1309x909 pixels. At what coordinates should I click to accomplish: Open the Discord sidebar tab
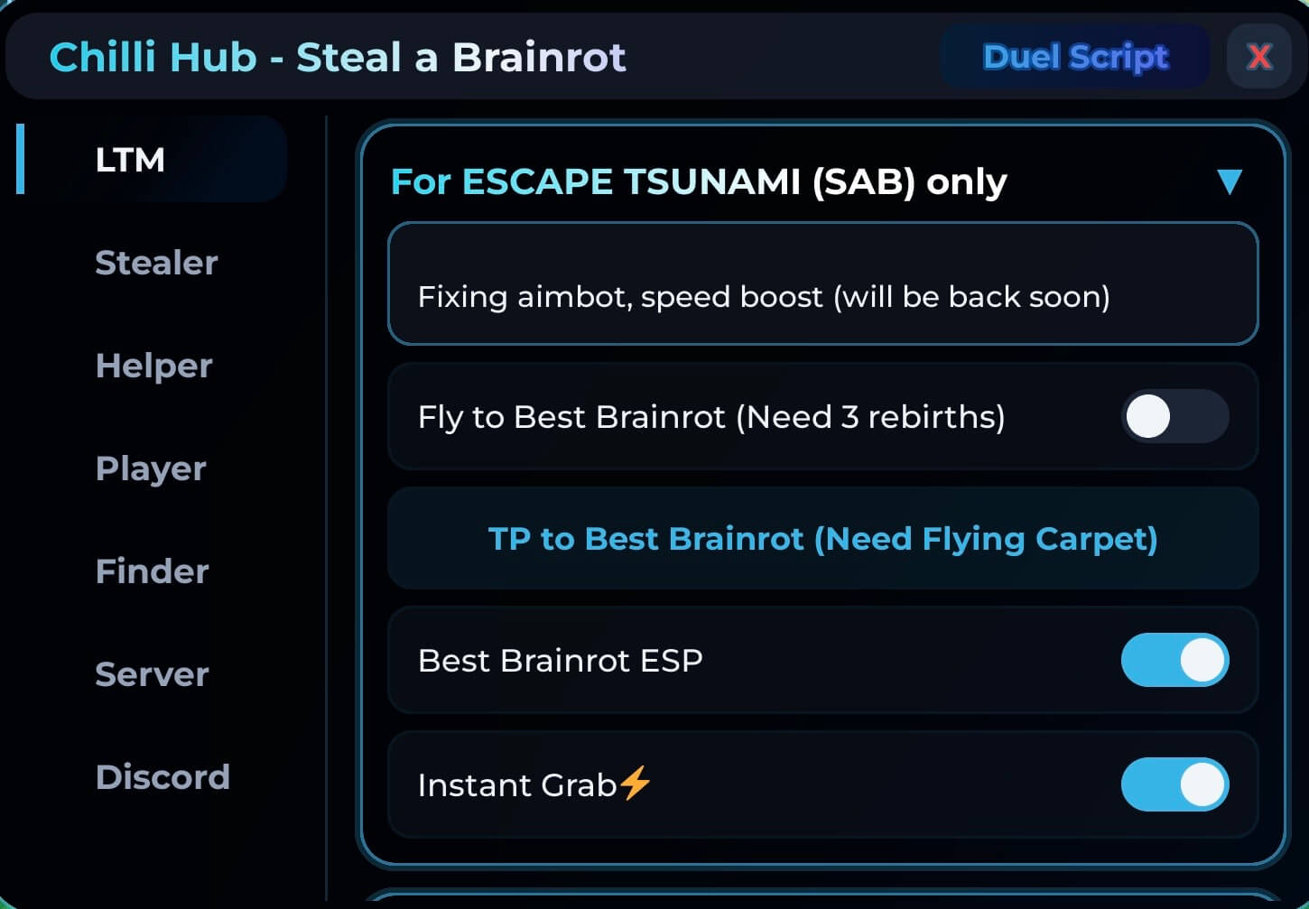click(x=162, y=777)
